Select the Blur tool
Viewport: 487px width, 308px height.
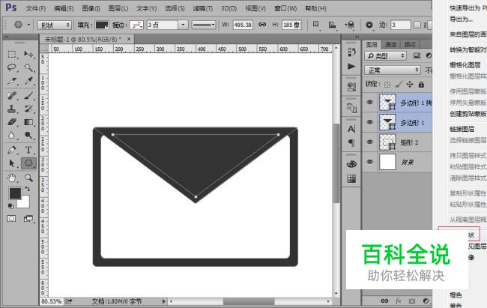point(12,136)
